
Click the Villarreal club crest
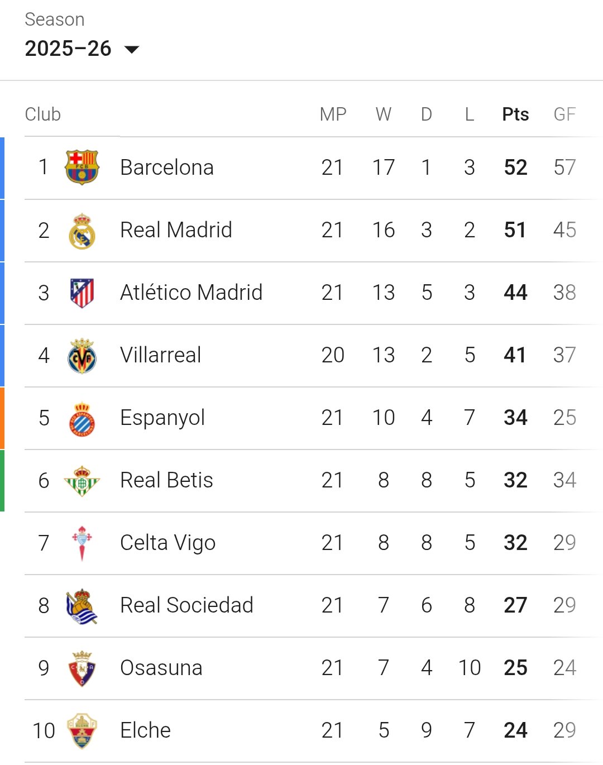tap(82, 356)
